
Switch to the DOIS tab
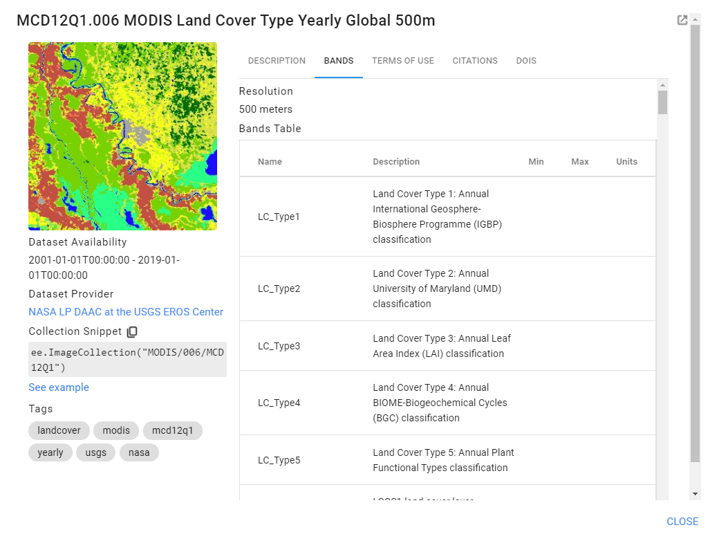pyautogui.click(x=525, y=61)
